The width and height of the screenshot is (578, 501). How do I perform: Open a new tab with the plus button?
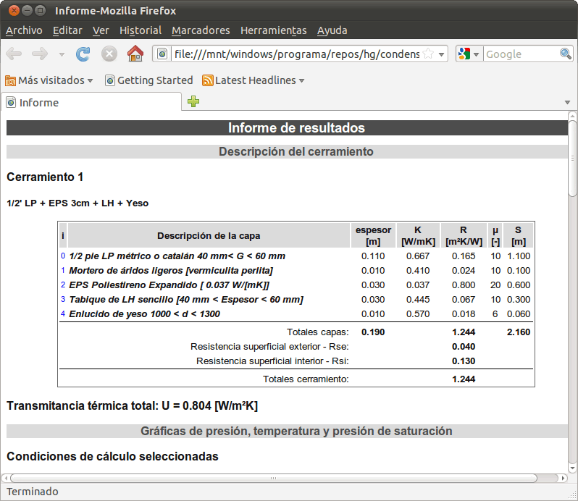pos(193,101)
